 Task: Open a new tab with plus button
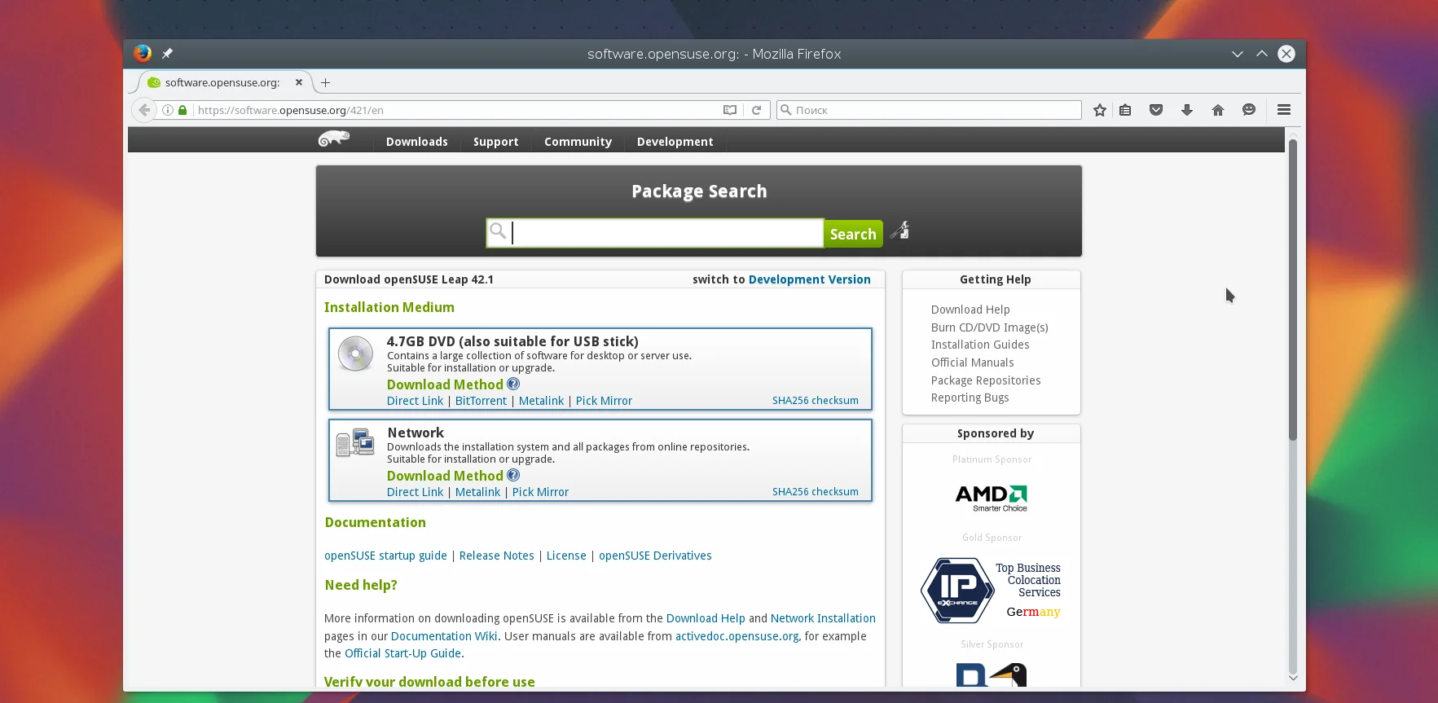coord(325,82)
